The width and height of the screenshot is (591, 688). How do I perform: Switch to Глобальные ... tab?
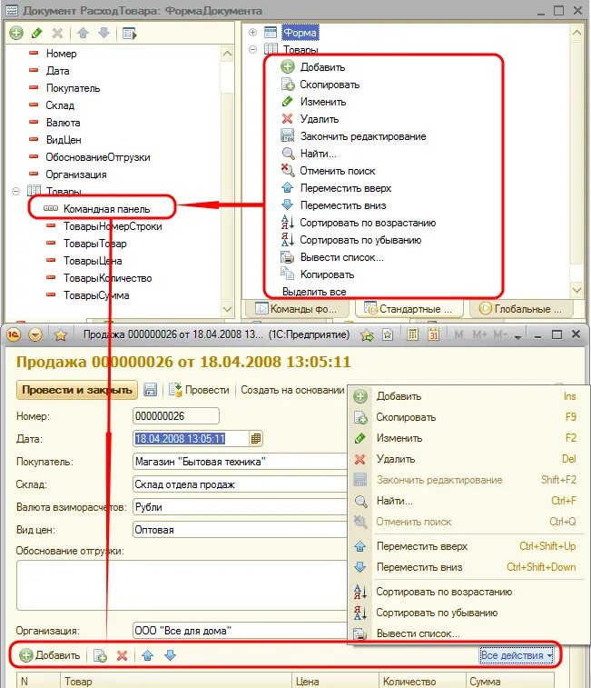point(520,309)
